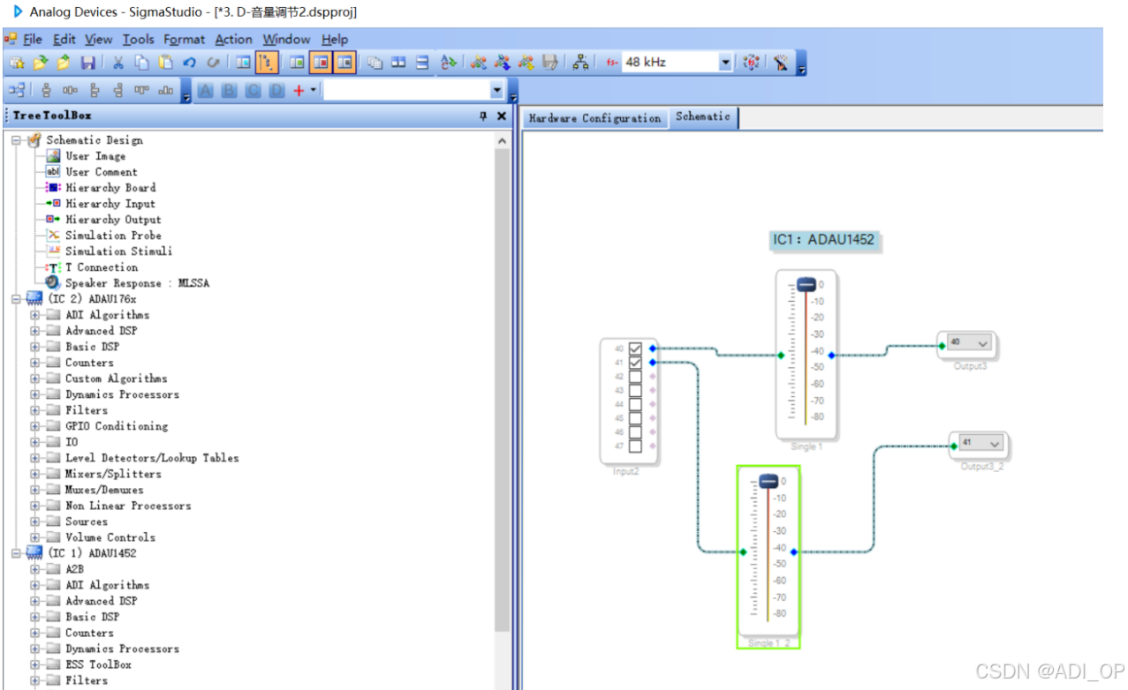
Task: Click the Speaker Response MLSSA icon
Action: point(53,283)
